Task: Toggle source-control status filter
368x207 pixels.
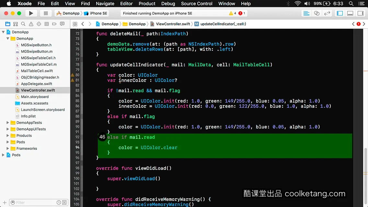Action: (64, 202)
